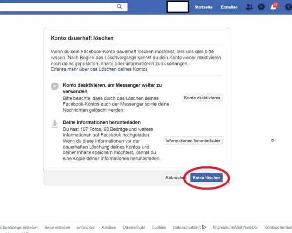Screen dimensions: 292x233
Task: Go to Startseite
Action: 203,7
